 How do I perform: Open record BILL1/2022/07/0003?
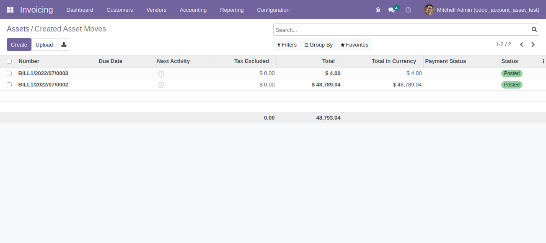point(43,73)
